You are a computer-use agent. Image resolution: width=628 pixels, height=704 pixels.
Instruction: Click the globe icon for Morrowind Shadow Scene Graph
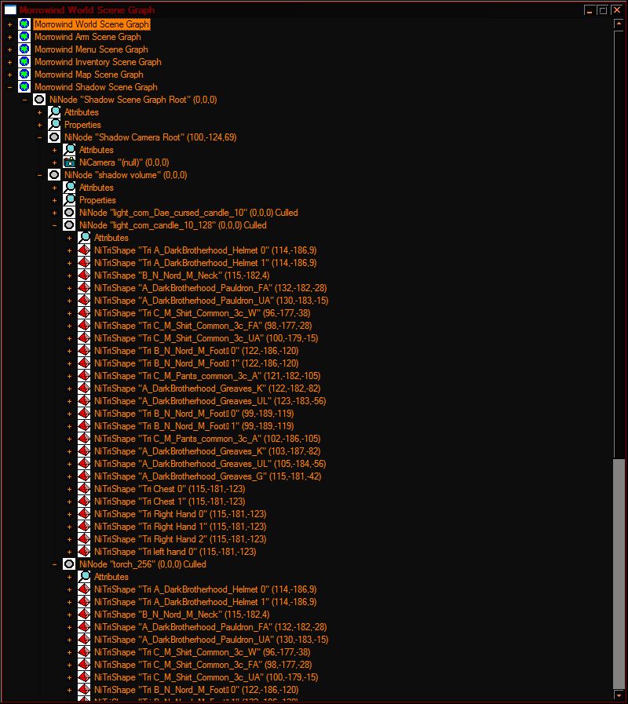(24, 86)
